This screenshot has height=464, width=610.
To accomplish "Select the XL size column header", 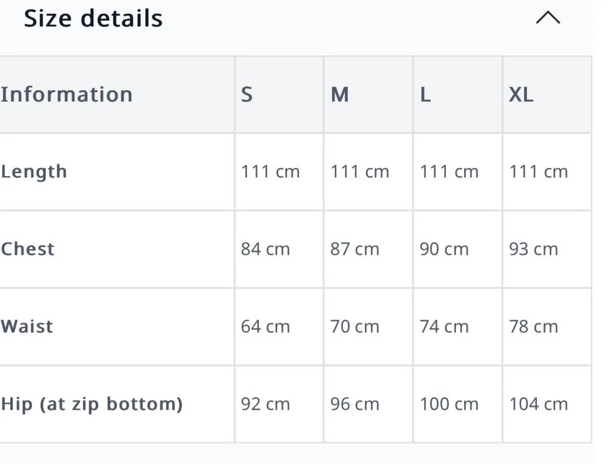I will point(521,95).
